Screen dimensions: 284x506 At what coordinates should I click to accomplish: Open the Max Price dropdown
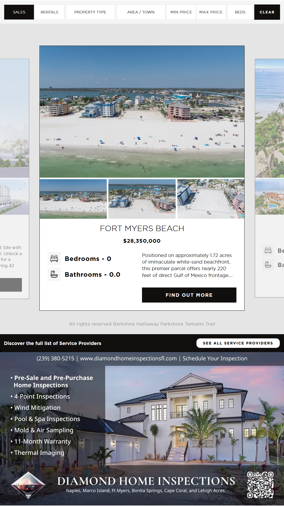(x=211, y=12)
